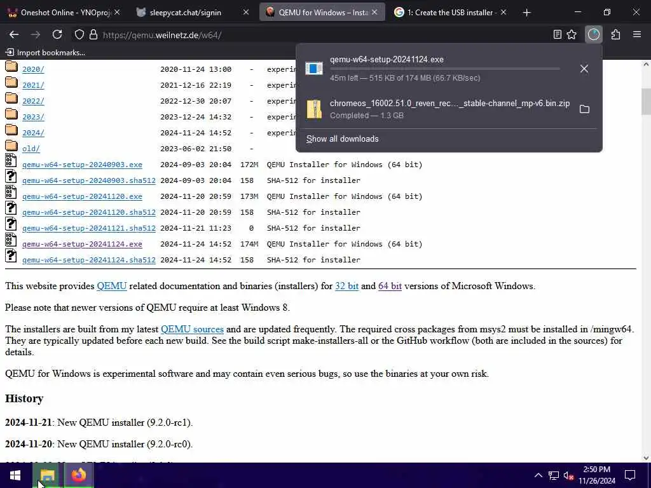Click the folder icon beside old/

point(11,147)
